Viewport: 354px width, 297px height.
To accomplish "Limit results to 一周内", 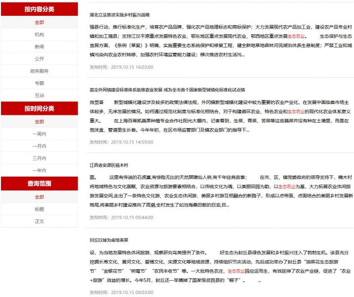I will click(39, 134).
